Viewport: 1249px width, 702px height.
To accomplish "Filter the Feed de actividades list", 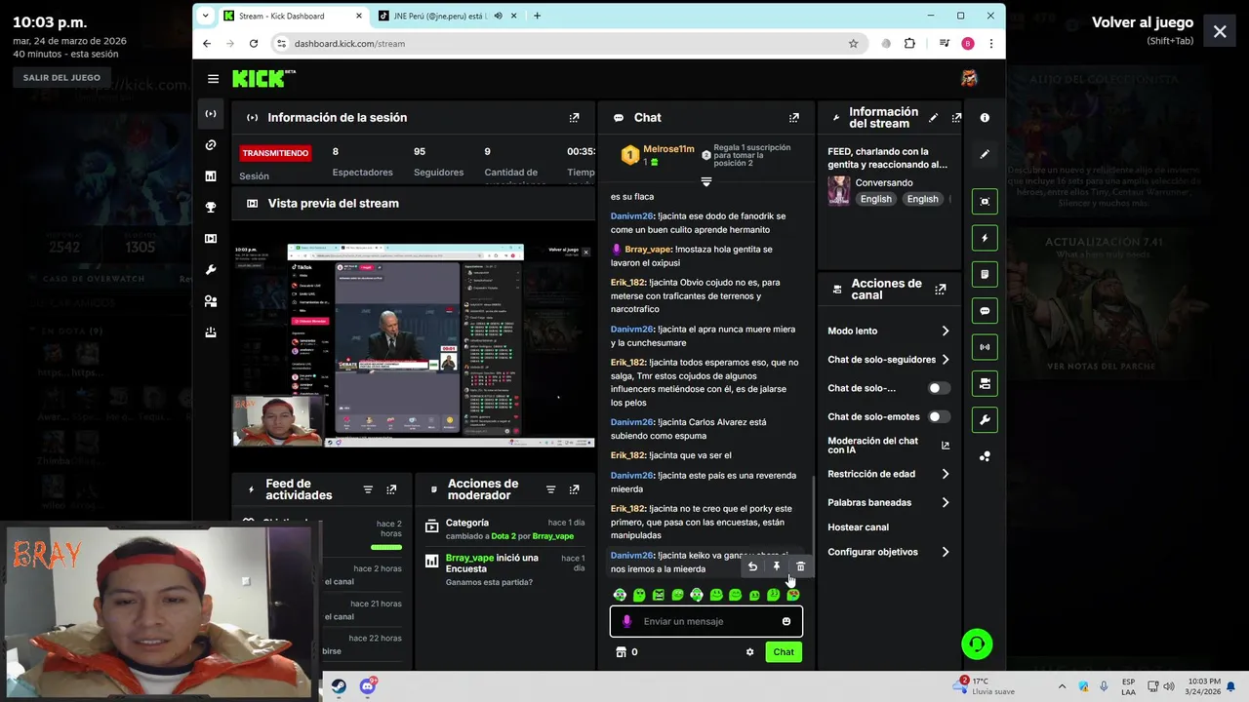I will 368,489.
